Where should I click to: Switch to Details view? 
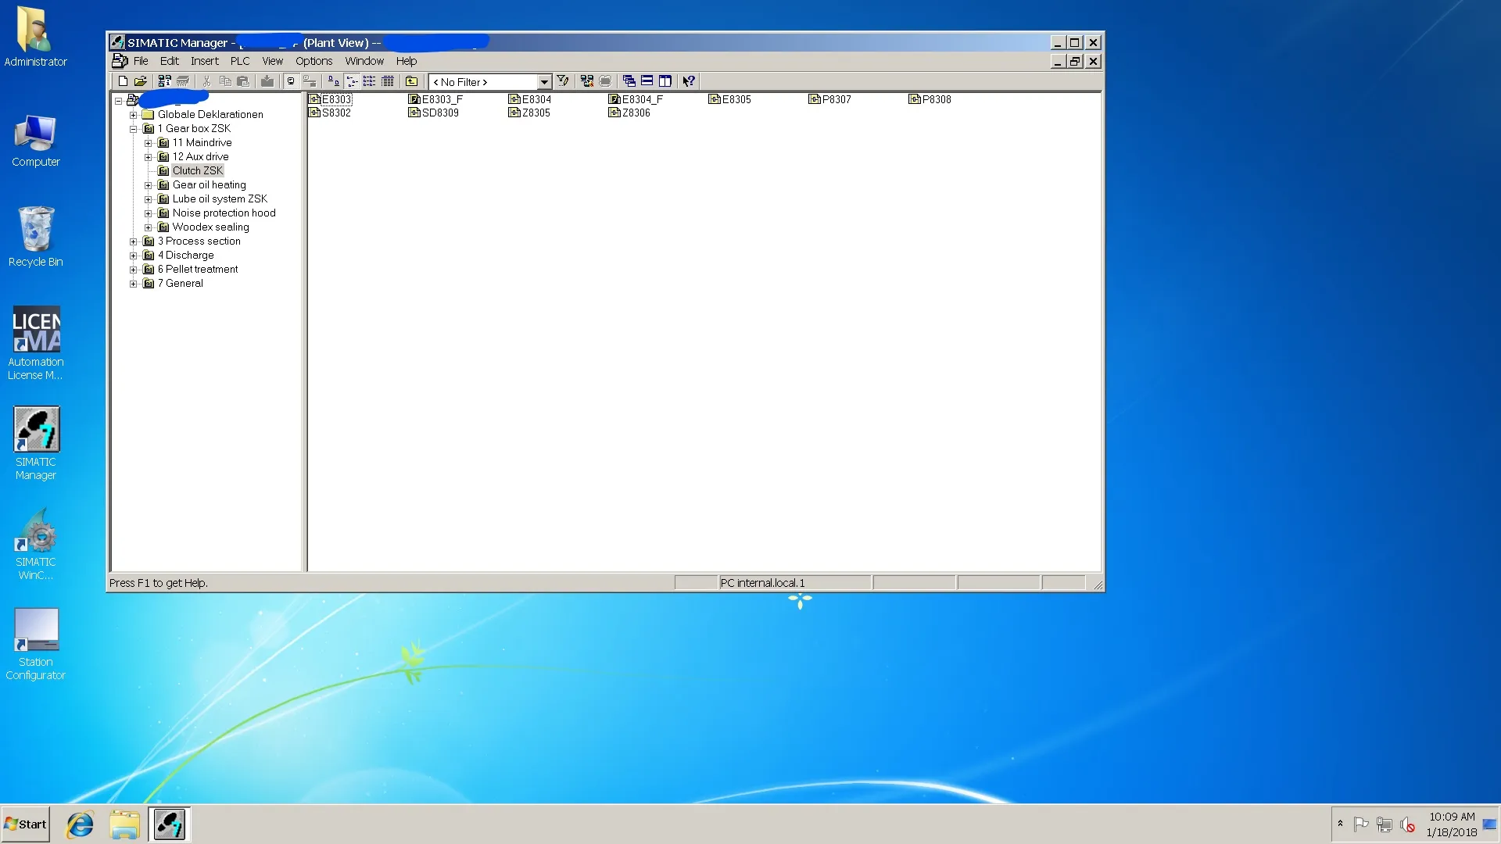point(388,81)
